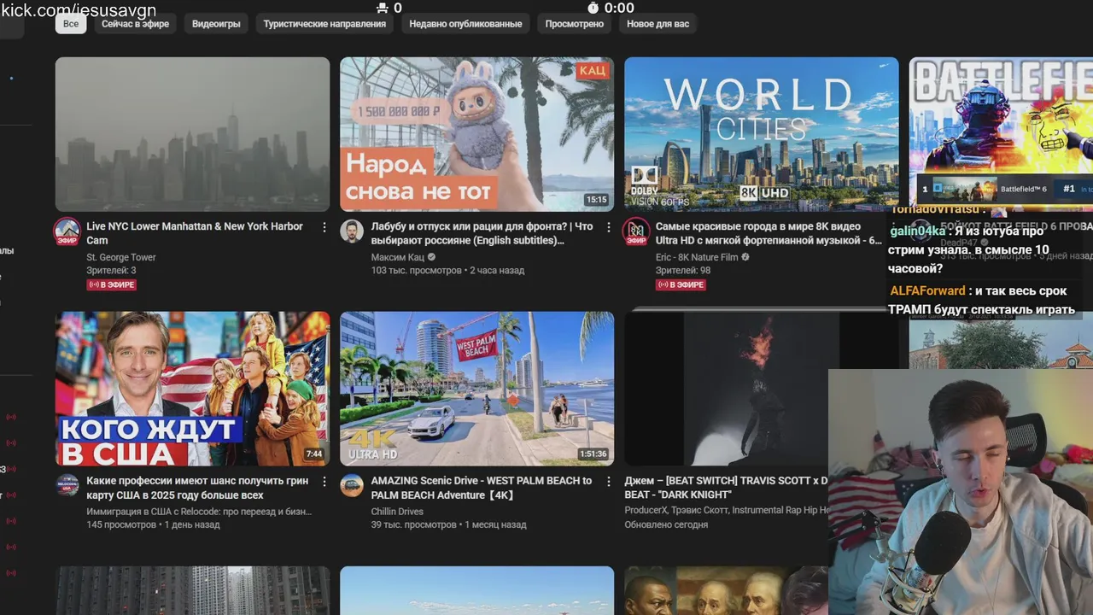Open the St. George Tower channel name
This screenshot has width=1093, height=615.
click(121, 257)
